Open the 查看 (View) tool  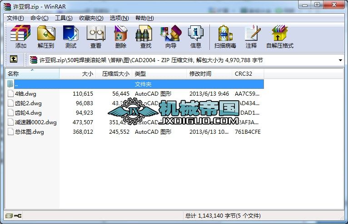pyautogui.click(x=96, y=37)
